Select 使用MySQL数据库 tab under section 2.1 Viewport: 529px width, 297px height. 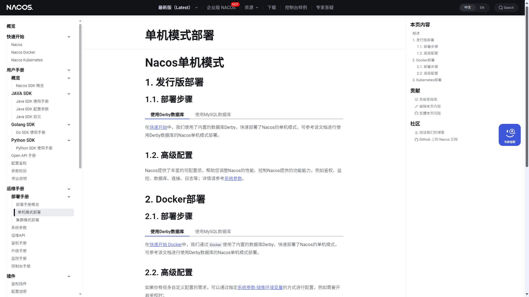click(x=213, y=231)
